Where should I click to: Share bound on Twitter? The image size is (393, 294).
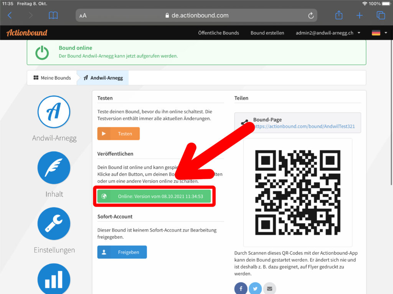point(255,289)
